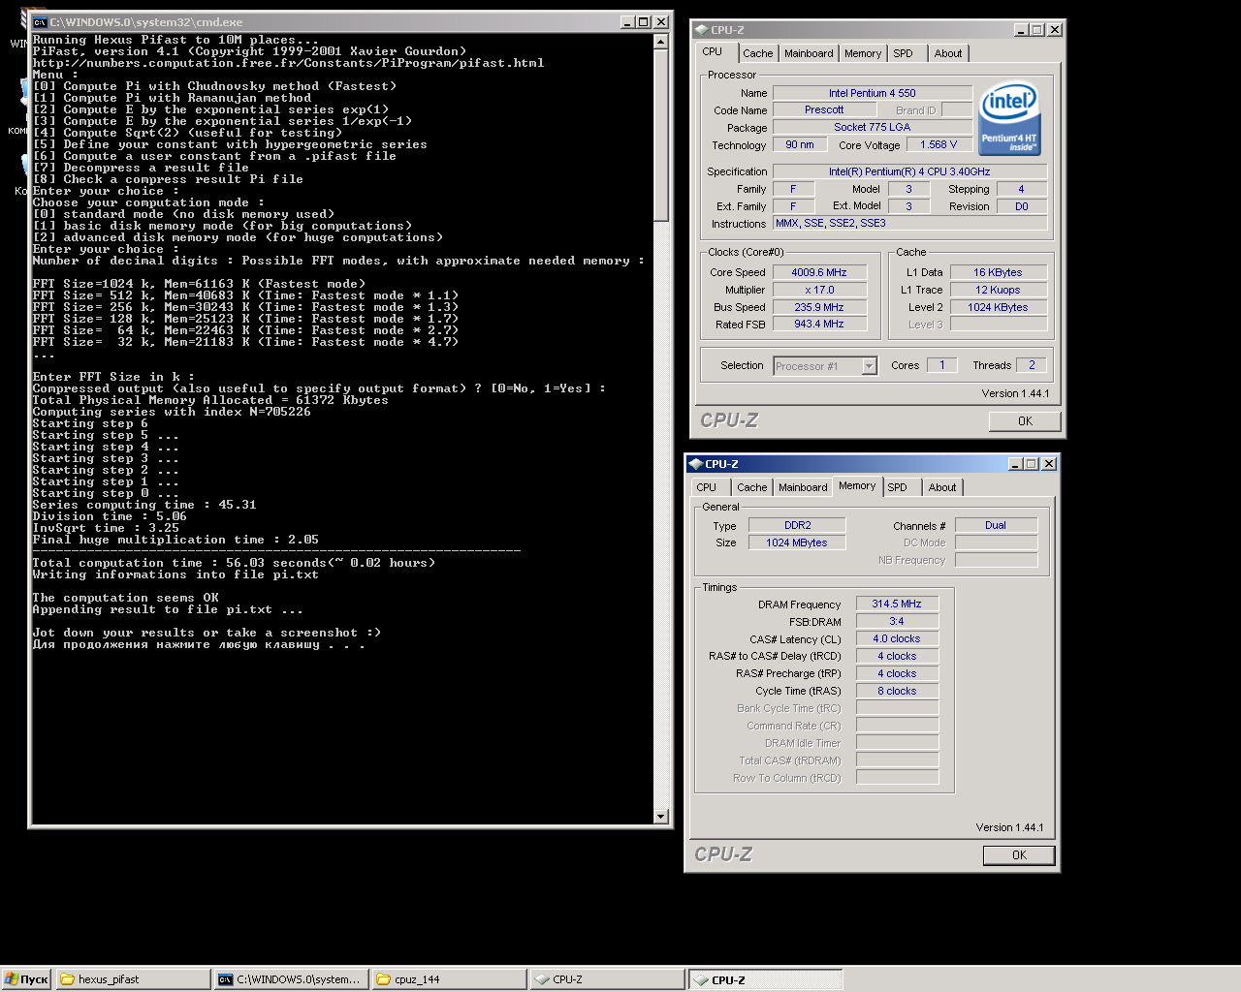Open Cache tab in lower CPU-Z window
Screen dimensions: 1241x992
(x=752, y=488)
